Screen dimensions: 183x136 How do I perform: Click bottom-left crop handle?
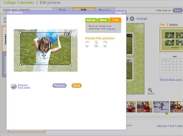[x=20, y=65]
